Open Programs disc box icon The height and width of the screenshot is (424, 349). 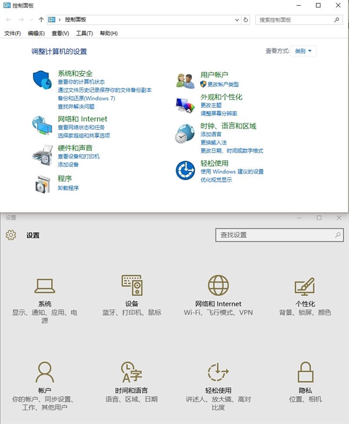42,184
